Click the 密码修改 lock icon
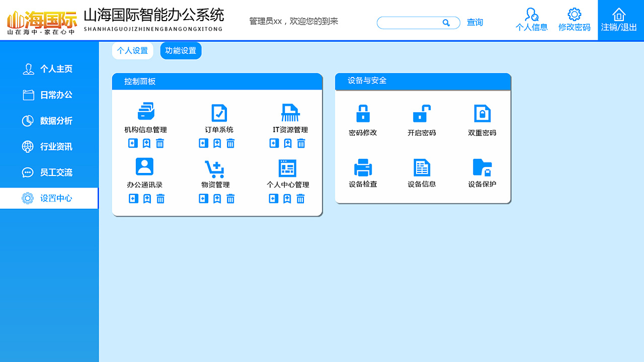 coord(363,114)
